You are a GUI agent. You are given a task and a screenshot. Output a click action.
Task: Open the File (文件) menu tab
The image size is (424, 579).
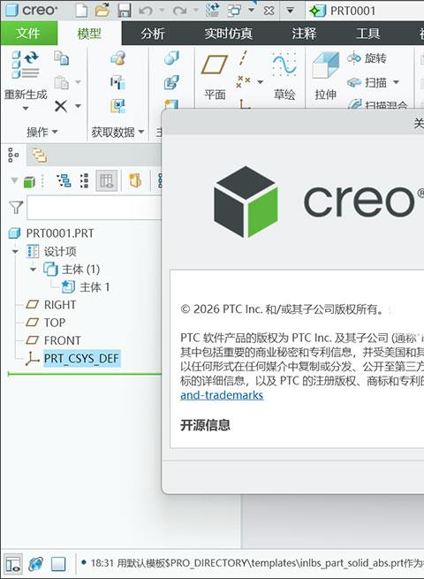pos(28,34)
